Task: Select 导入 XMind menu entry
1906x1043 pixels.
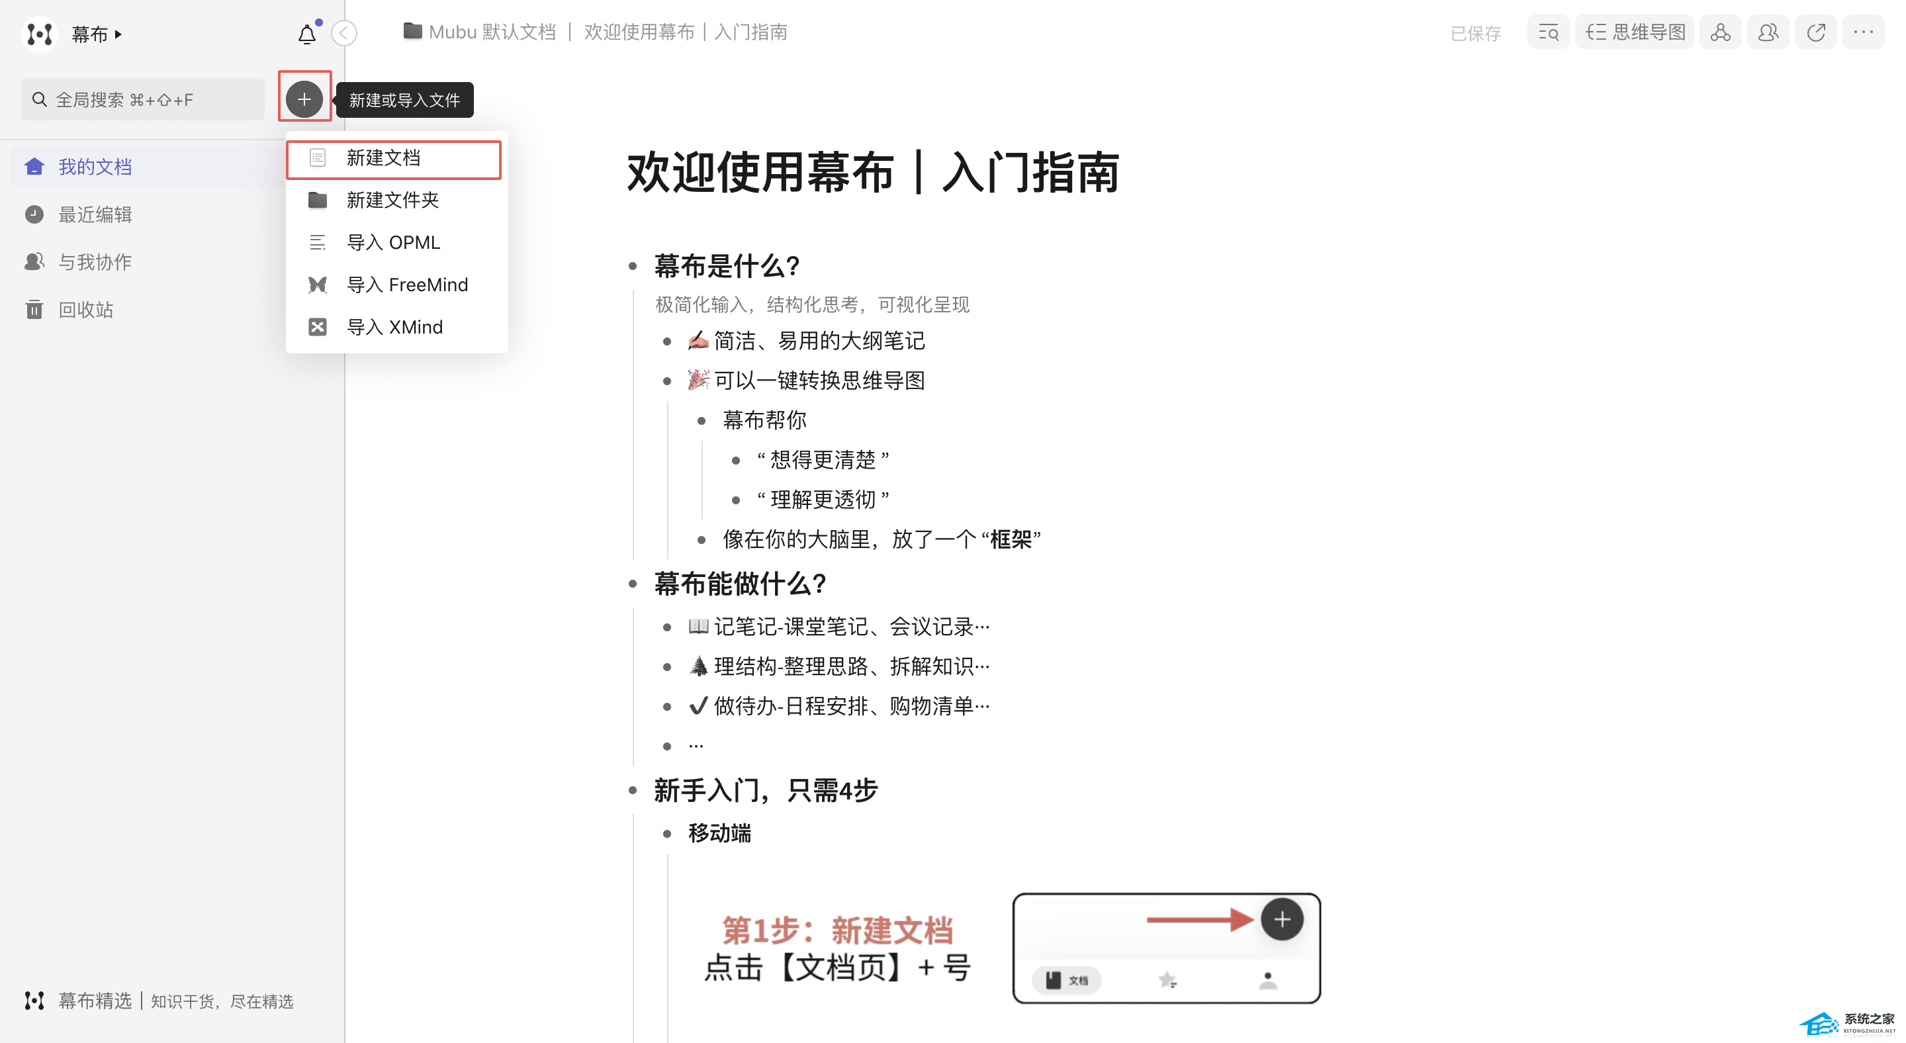Action: [x=396, y=327]
